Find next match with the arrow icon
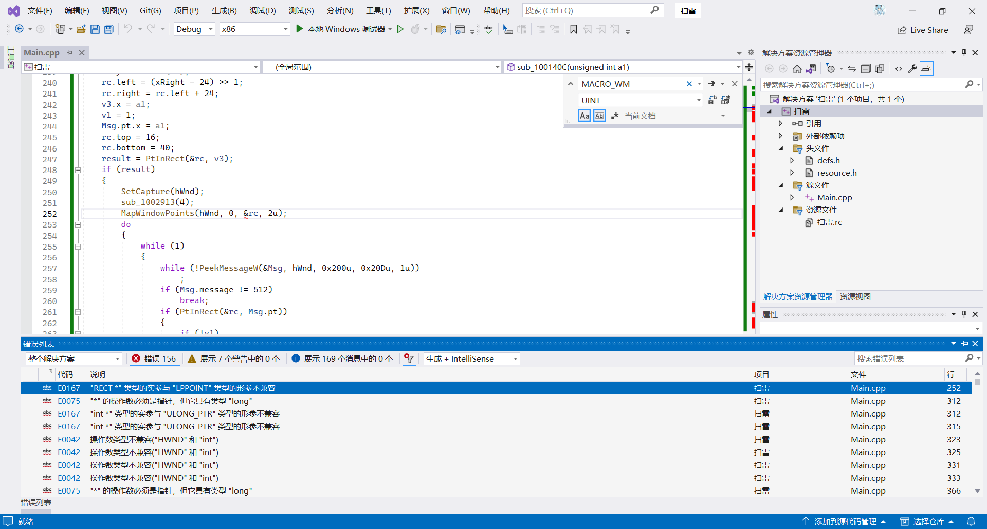Screen dimensions: 987x529 coord(711,84)
